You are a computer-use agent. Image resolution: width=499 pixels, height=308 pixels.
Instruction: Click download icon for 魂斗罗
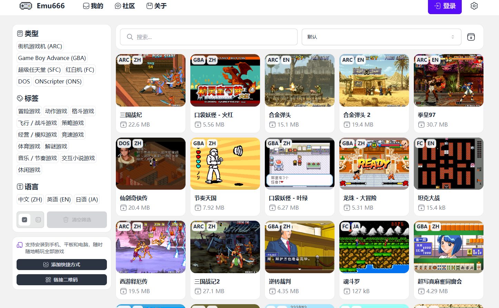347,291
